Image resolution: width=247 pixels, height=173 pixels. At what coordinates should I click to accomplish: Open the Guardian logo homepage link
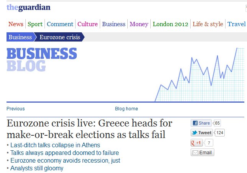tap(28, 7)
